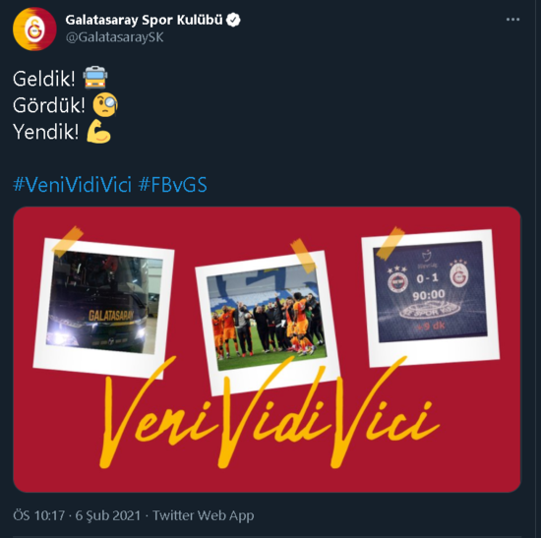Viewport: 541px width, 538px height.
Task: Open the @GalatasaraySK handle
Action: [114, 37]
